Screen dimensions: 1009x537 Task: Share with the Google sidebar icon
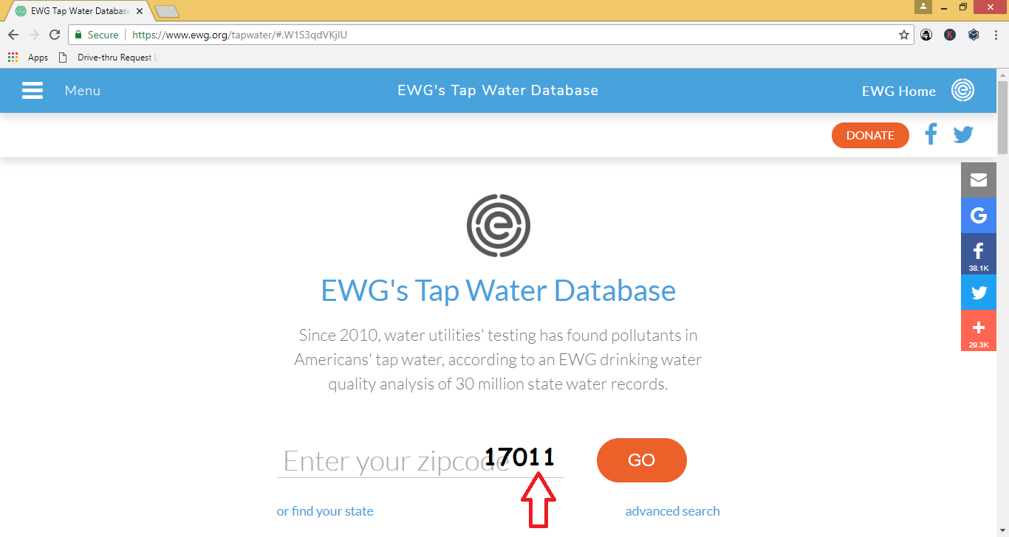(x=979, y=215)
